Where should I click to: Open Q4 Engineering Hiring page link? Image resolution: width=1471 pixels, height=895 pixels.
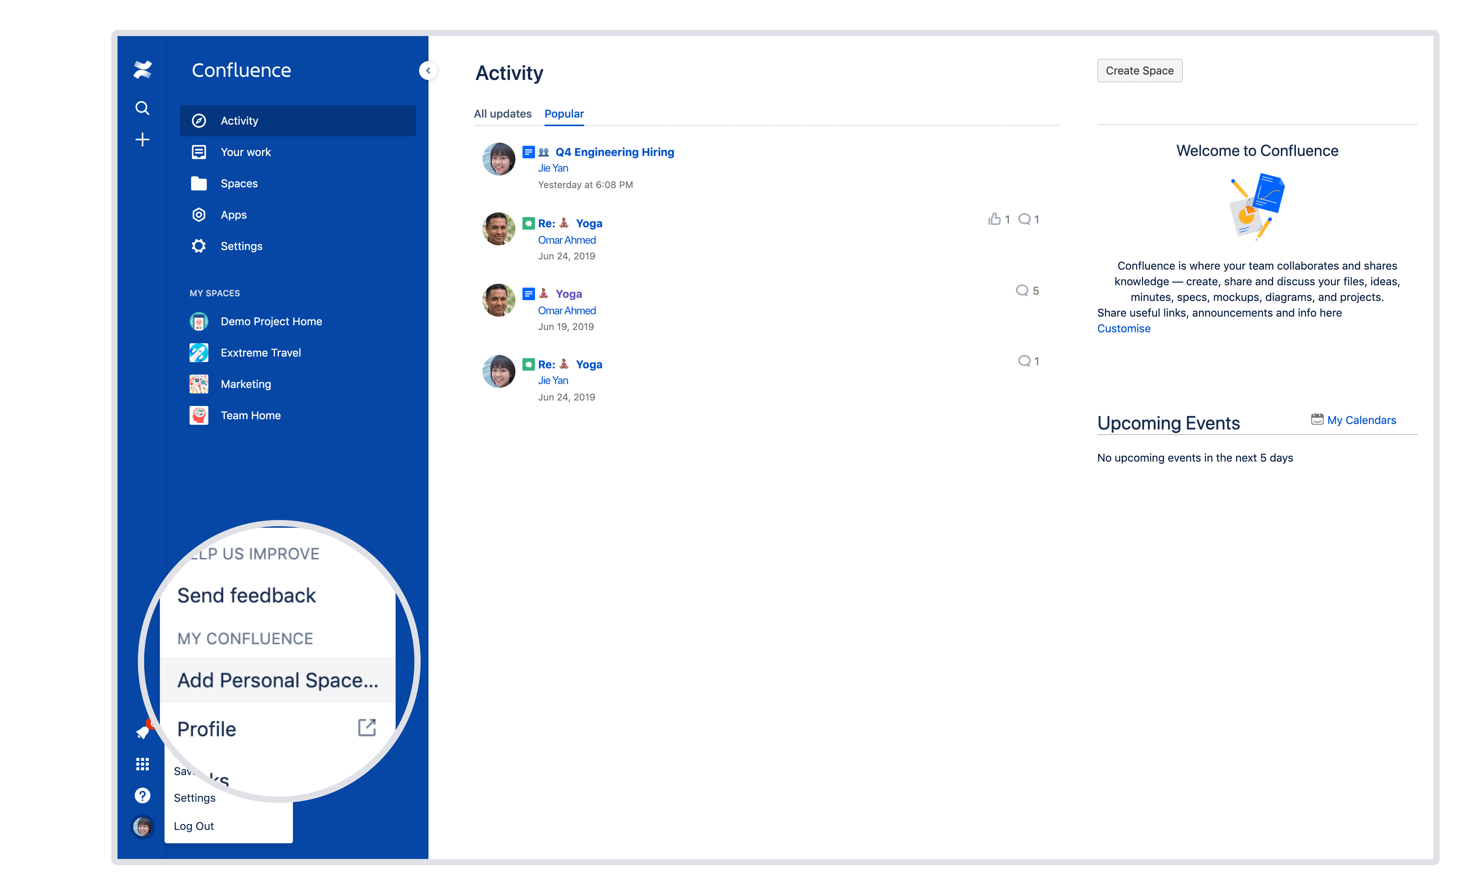point(614,152)
